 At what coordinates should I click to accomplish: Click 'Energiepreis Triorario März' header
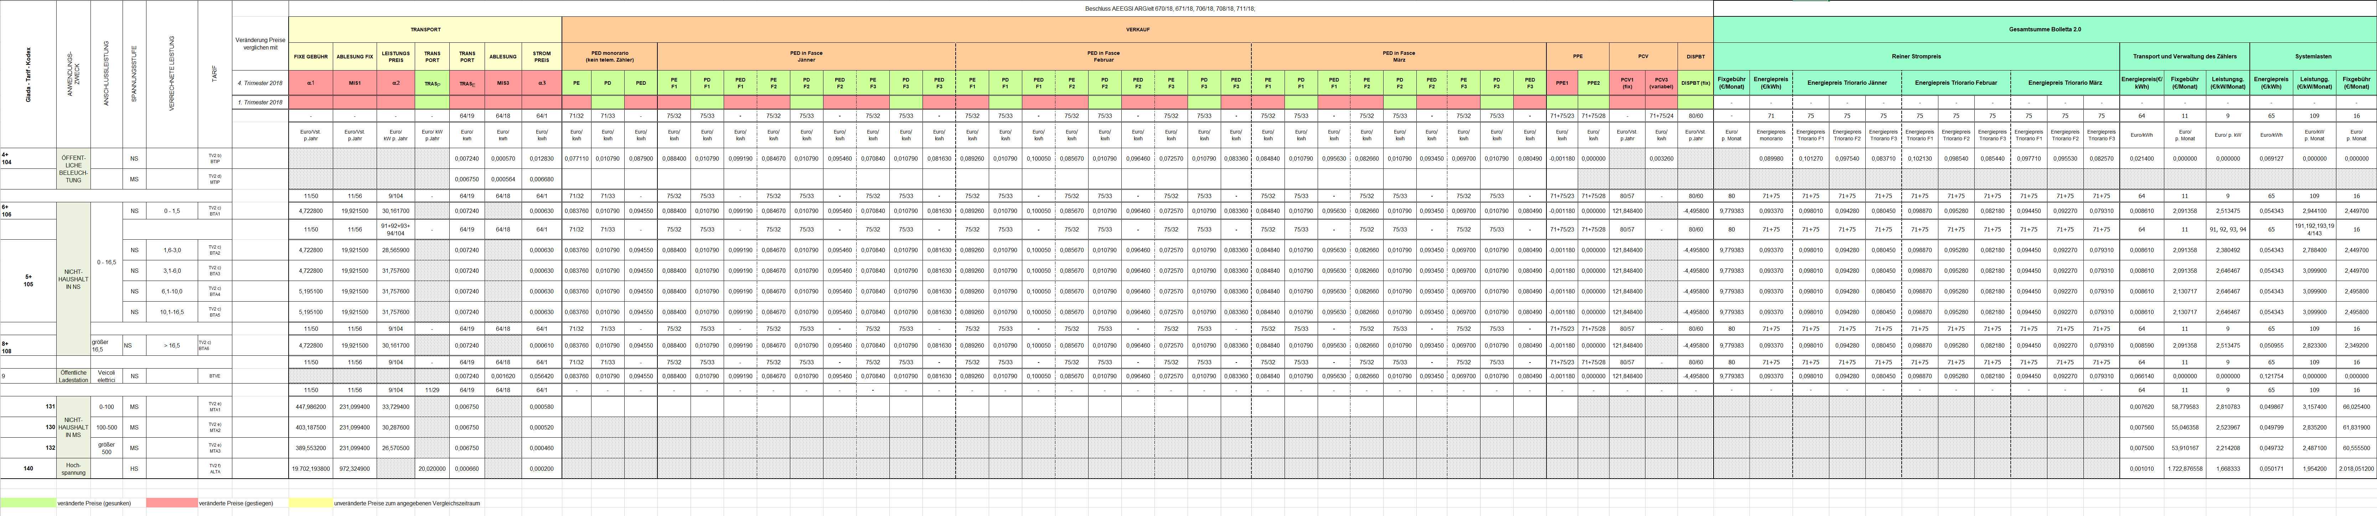pos(2065,83)
